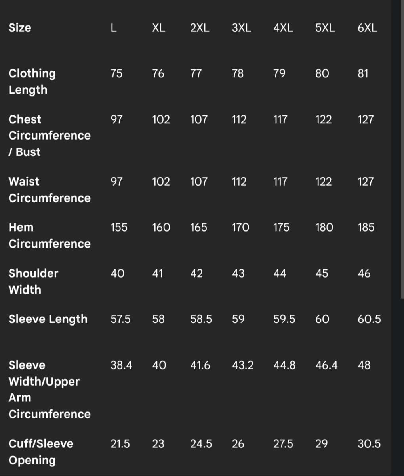The image size is (404, 476).
Task: Click the Clothing Length value 81 for 6XL
Action: [363, 73]
